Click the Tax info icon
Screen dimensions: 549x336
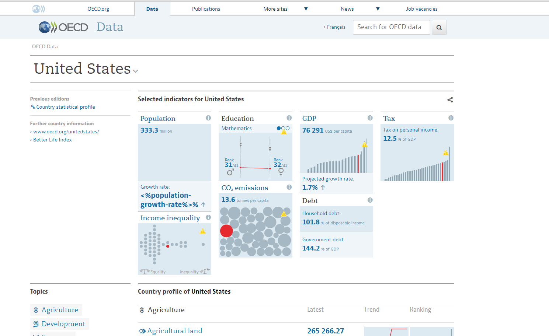tap(451, 118)
